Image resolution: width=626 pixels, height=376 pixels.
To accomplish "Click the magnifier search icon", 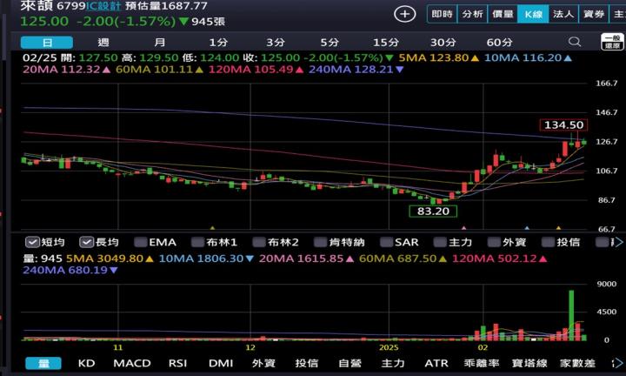I will point(574,42).
